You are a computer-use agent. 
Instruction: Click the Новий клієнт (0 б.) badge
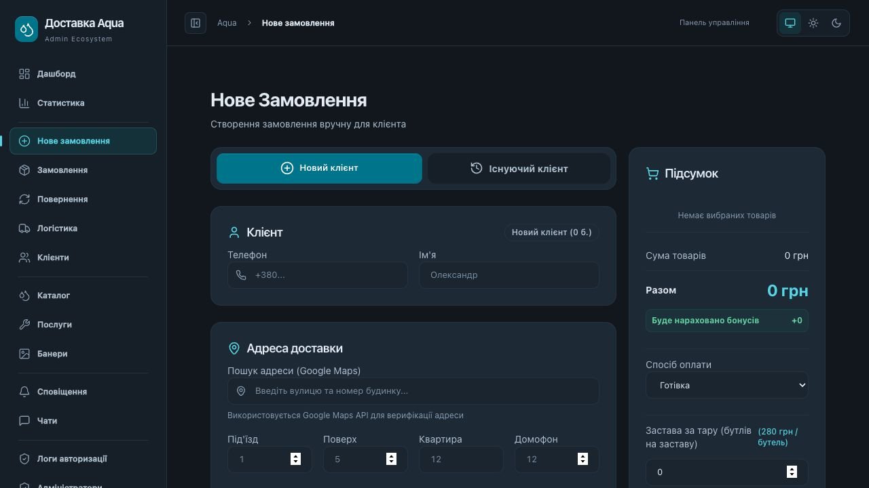551,232
